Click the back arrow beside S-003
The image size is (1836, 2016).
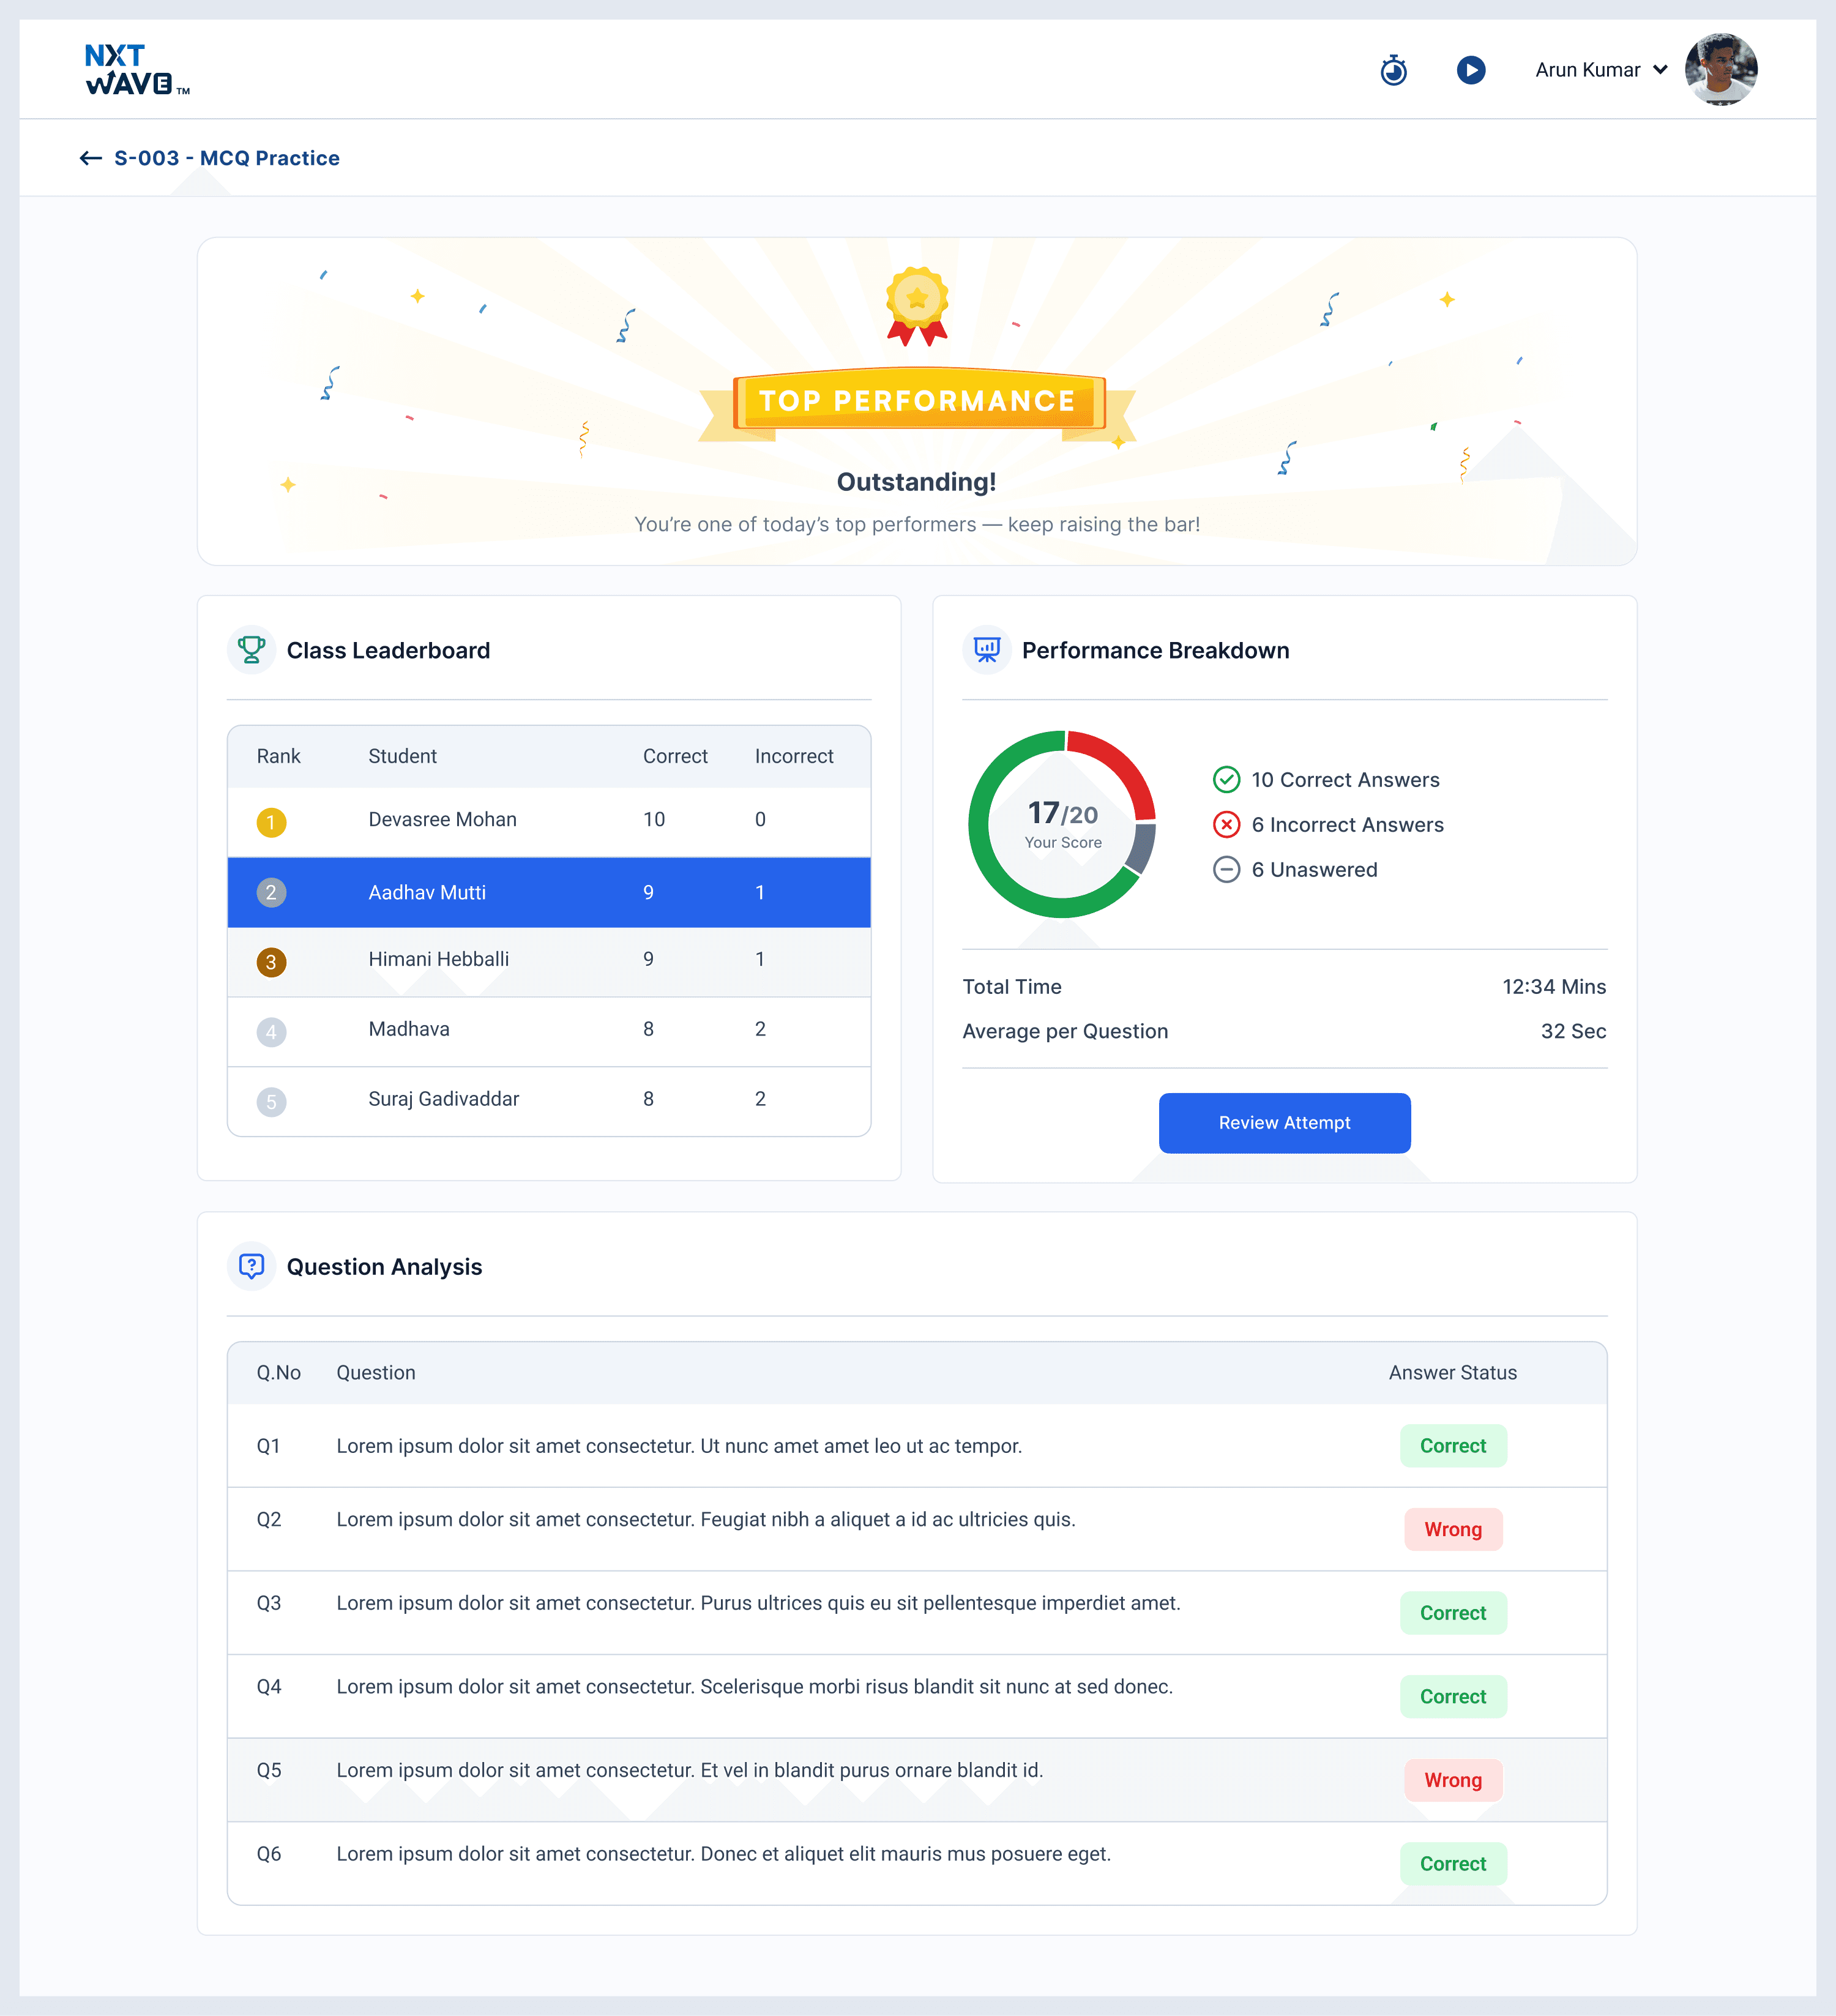[x=91, y=158]
